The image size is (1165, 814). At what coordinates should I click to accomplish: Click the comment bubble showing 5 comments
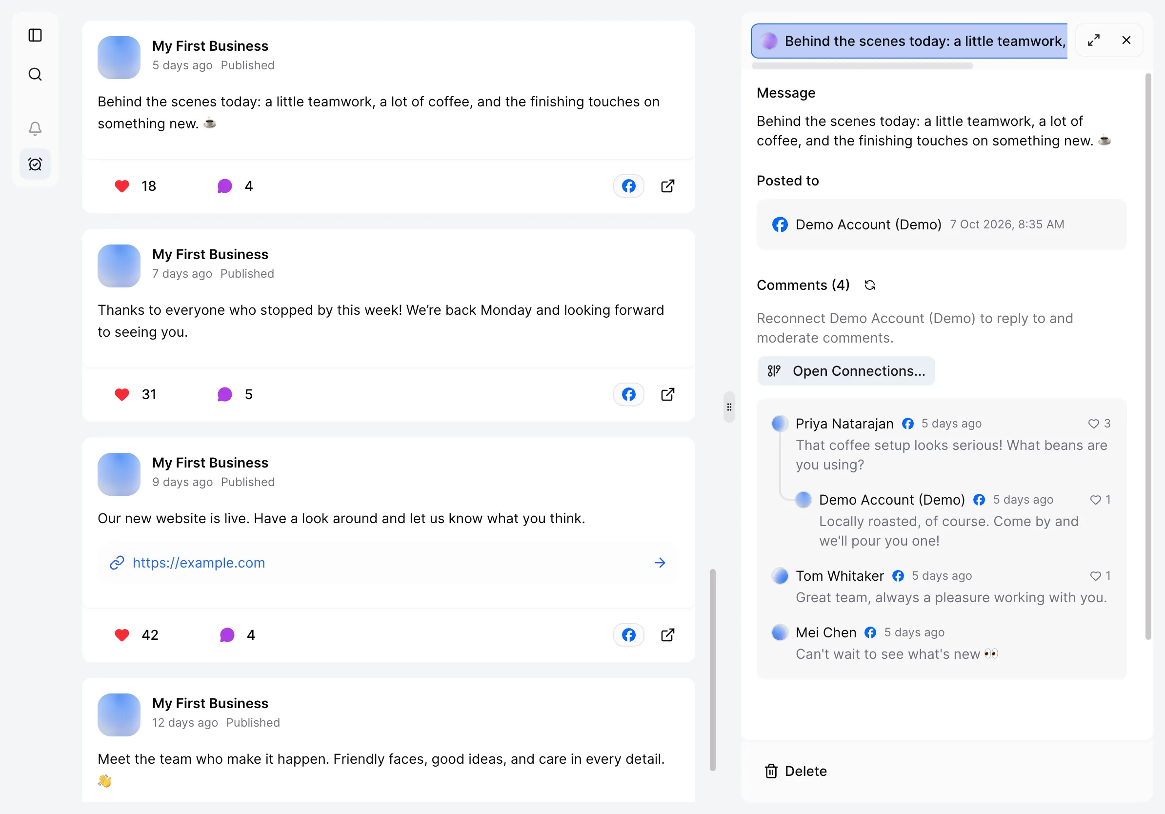point(225,394)
